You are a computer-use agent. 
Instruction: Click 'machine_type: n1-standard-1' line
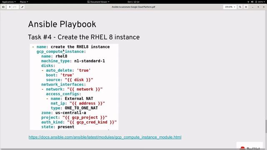tap(73, 61)
